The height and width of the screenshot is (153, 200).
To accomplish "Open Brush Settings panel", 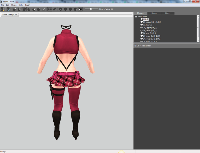I will click(x=10, y=15).
